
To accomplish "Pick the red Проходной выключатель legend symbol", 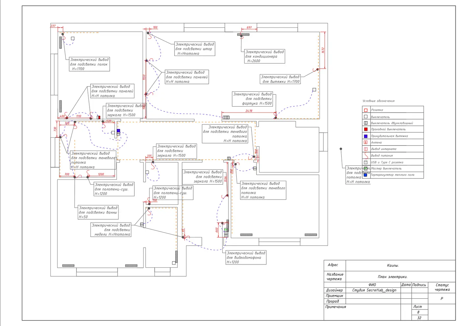I will click(x=366, y=129).
